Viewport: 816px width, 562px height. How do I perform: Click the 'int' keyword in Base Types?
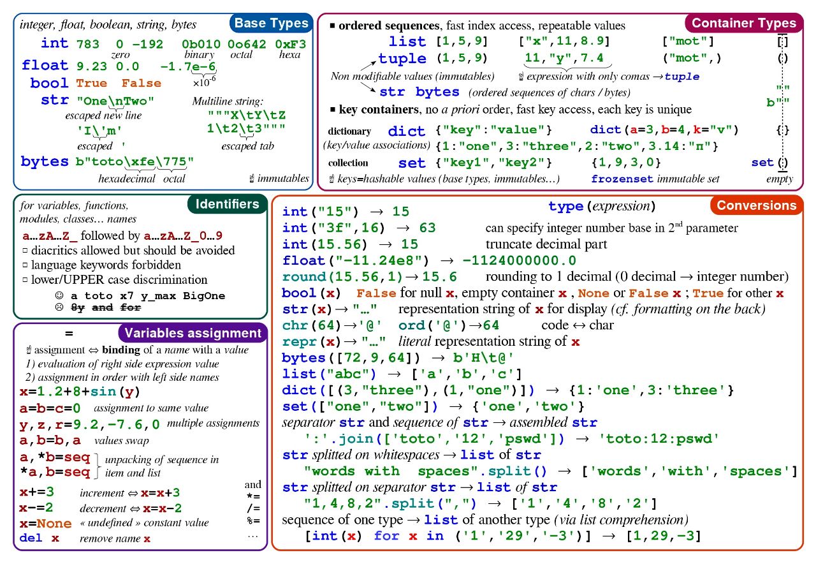pyautogui.click(x=54, y=43)
